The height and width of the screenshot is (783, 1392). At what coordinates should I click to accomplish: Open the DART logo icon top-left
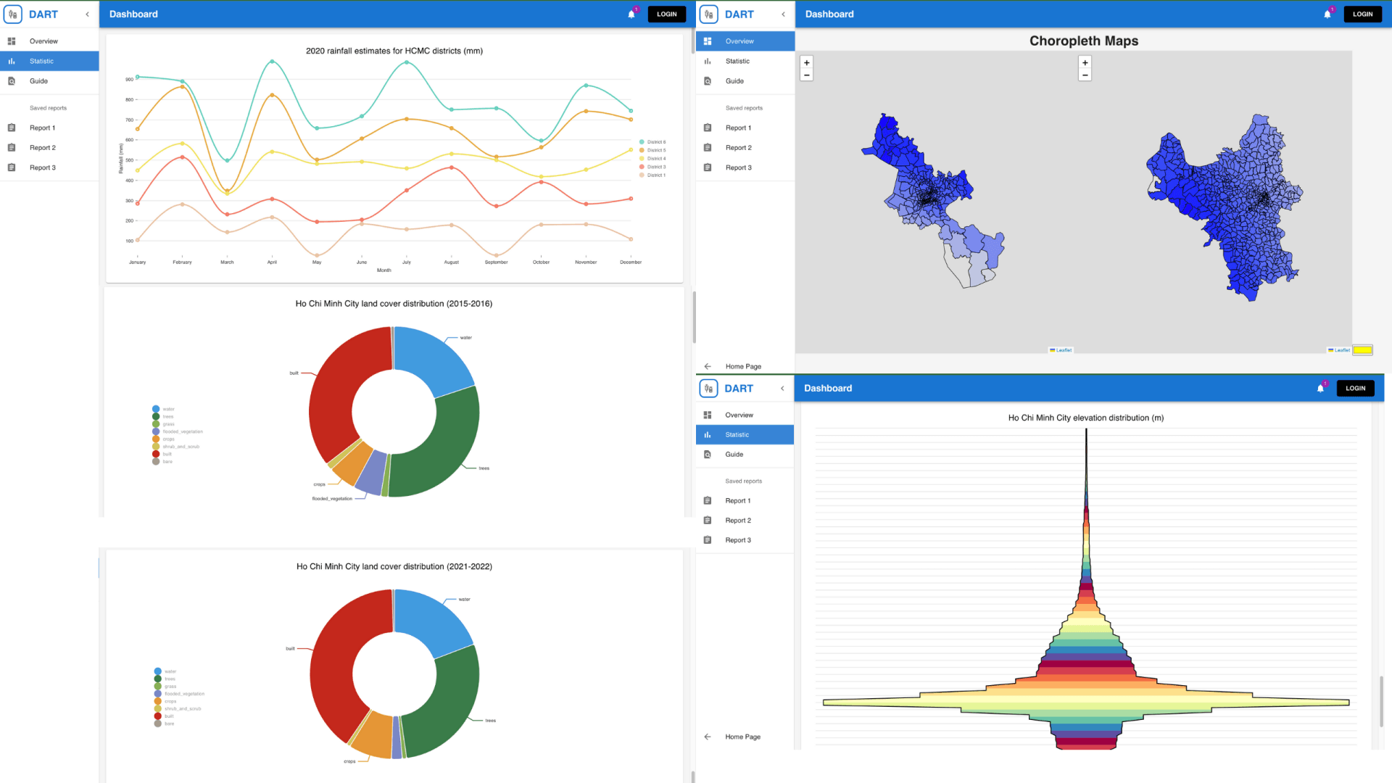[13, 14]
